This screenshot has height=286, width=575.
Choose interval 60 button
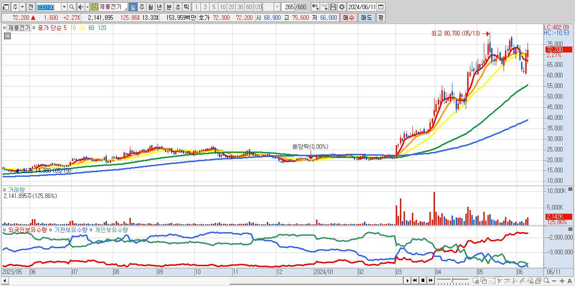tap(249, 7)
